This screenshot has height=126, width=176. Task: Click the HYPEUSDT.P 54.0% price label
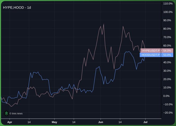(x=157, y=51)
